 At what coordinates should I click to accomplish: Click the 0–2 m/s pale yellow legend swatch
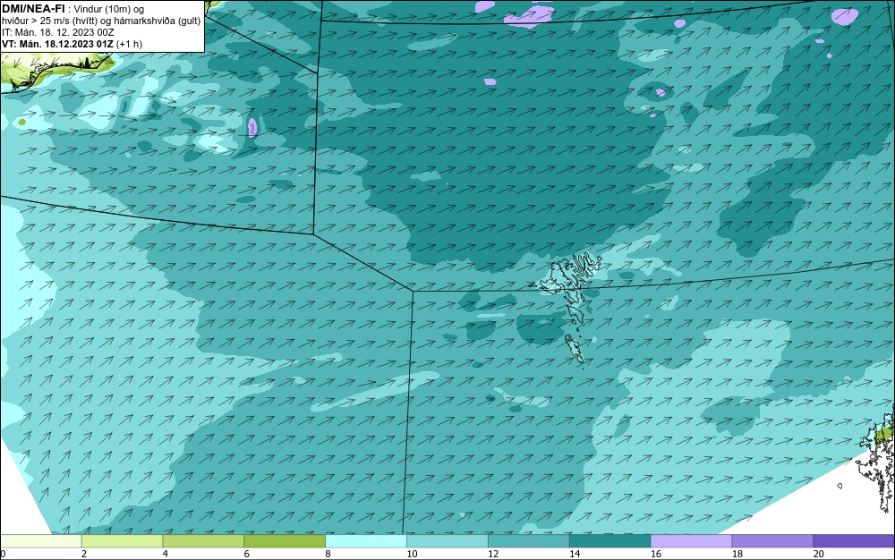coord(41,540)
